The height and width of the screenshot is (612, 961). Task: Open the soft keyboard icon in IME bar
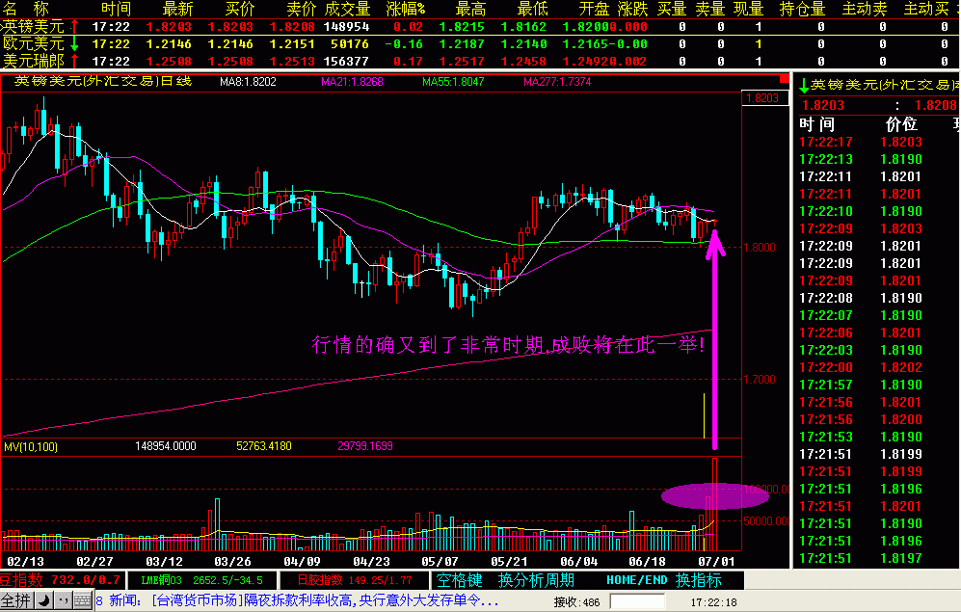pyautogui.click(x=83, y=601)
